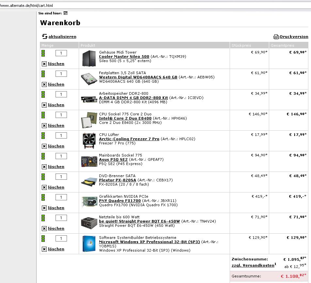
Task: Open the PNY Quadro FX1700 product link
Action: (120, 201)
